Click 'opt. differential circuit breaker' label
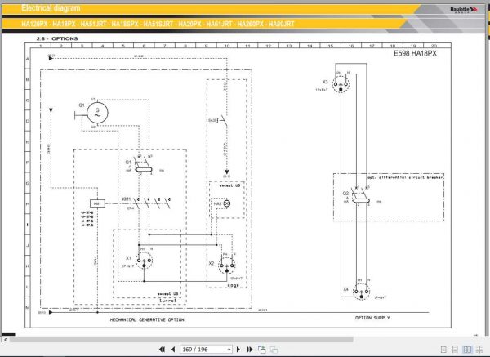 [x=405, y=177]
